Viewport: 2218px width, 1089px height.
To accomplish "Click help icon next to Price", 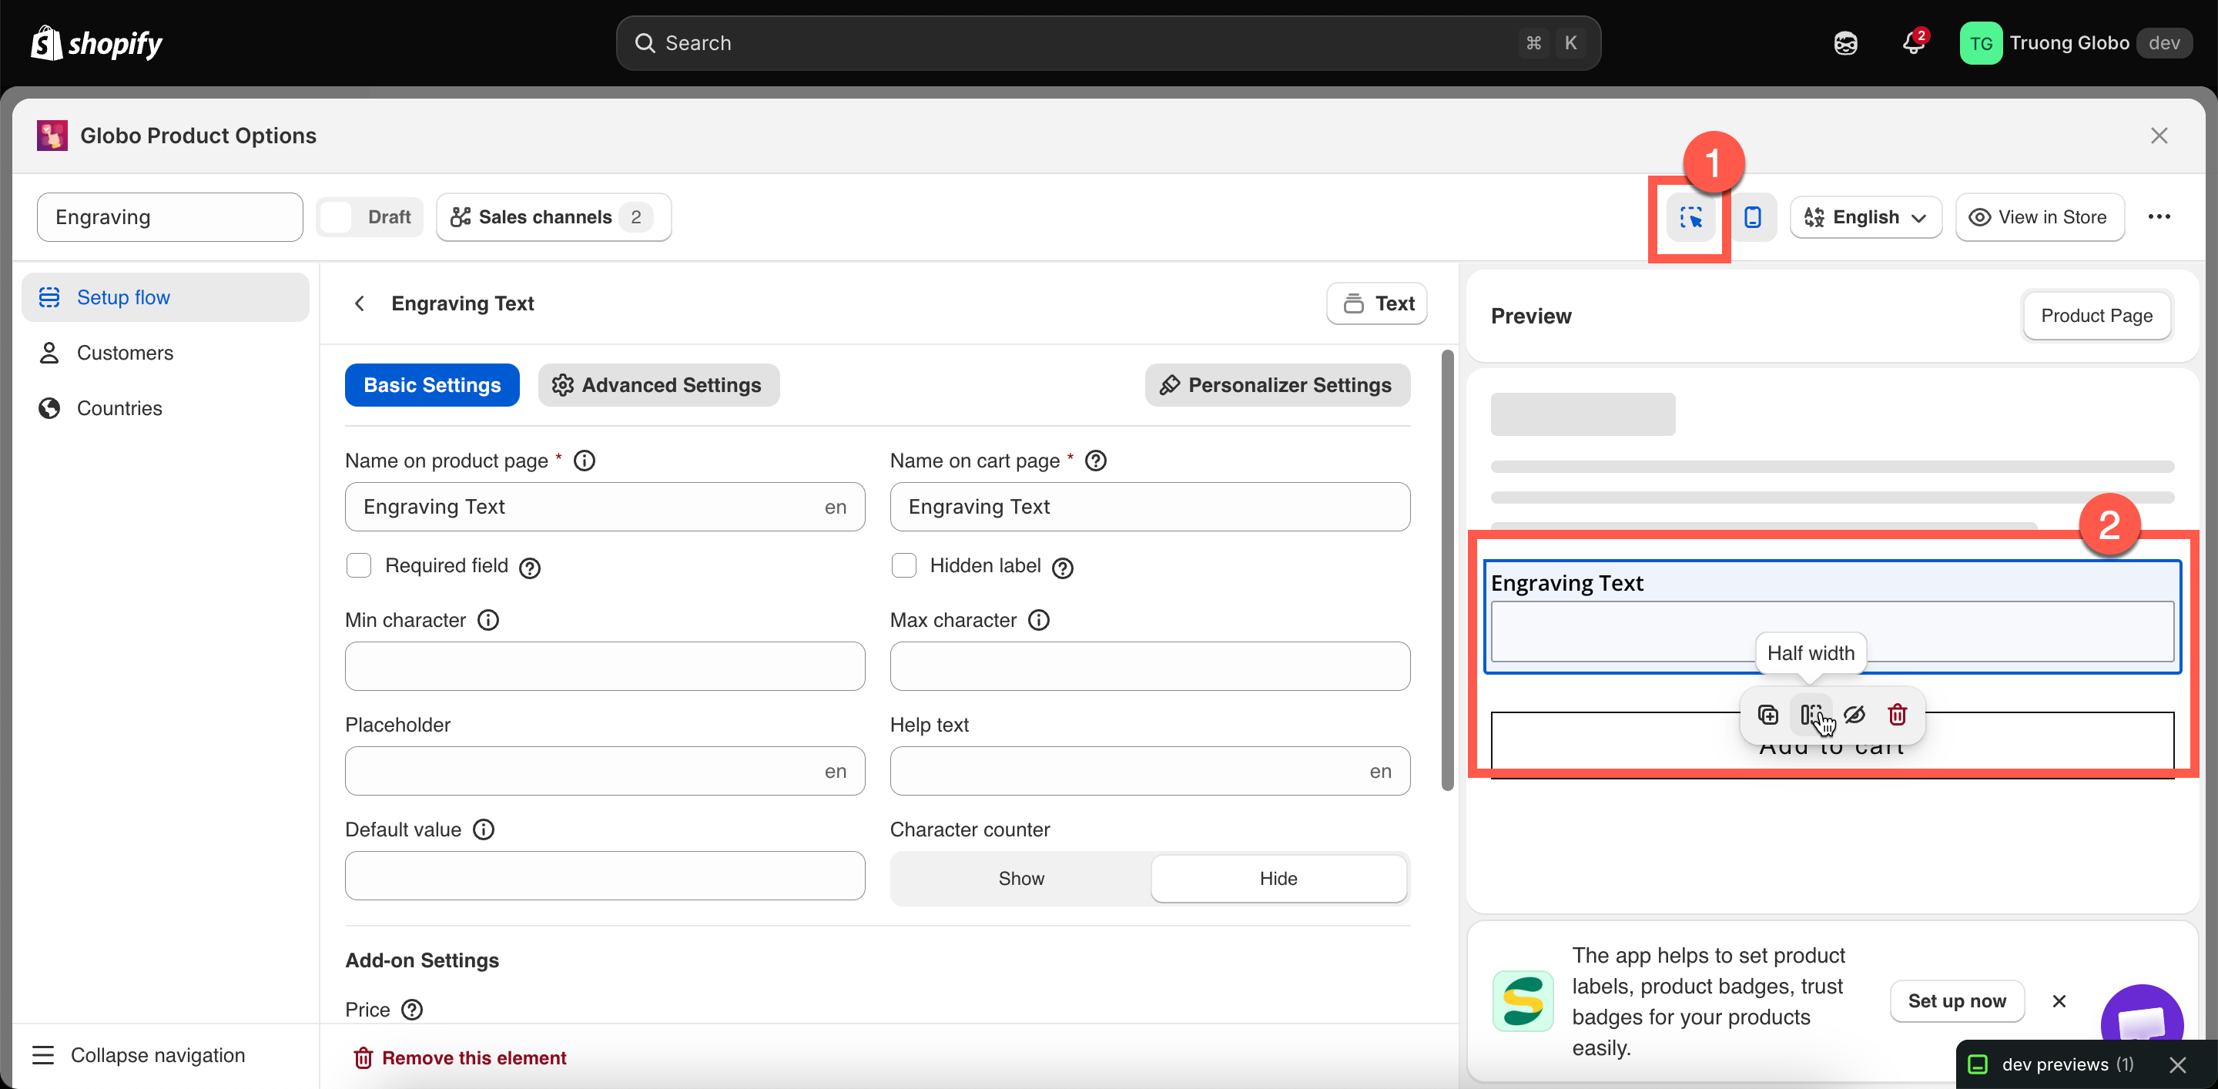I will 413,1009.
